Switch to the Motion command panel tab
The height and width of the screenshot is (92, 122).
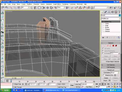113,12
